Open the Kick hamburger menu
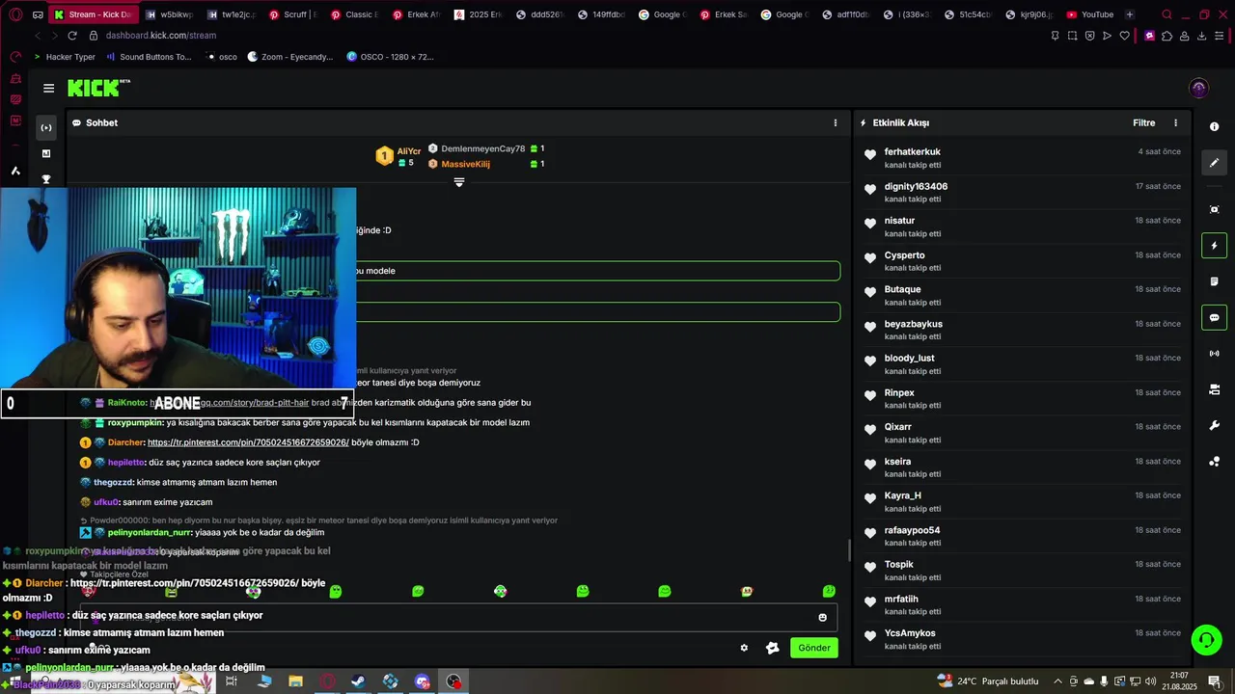Screen dimensions: 1235x694 pyautogui.click(x=48, y=88)
